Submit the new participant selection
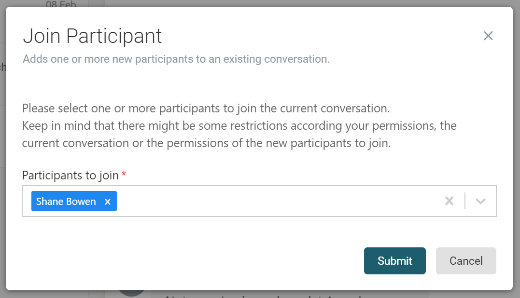The image size is (520, 298). (394, 260)
